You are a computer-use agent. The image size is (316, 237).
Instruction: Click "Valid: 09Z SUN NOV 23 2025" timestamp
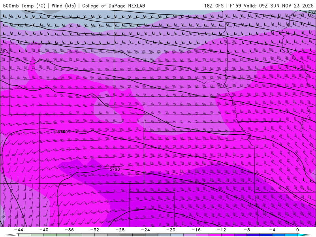278,6
